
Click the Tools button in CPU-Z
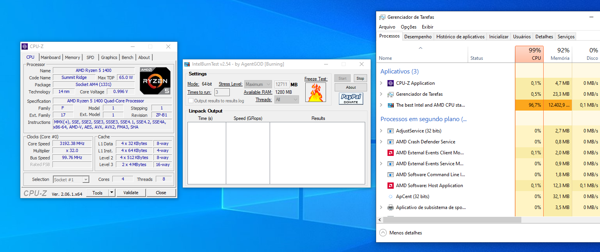(97, 193)
